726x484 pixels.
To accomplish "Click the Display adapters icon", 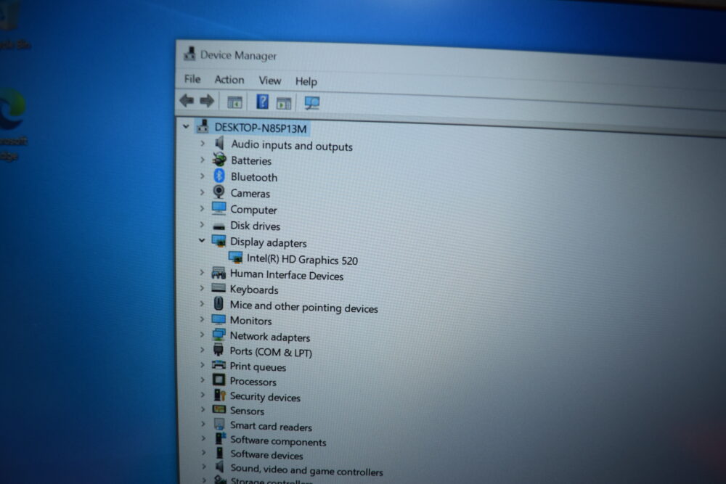I will pyautogui.click(x=219, y=241).
